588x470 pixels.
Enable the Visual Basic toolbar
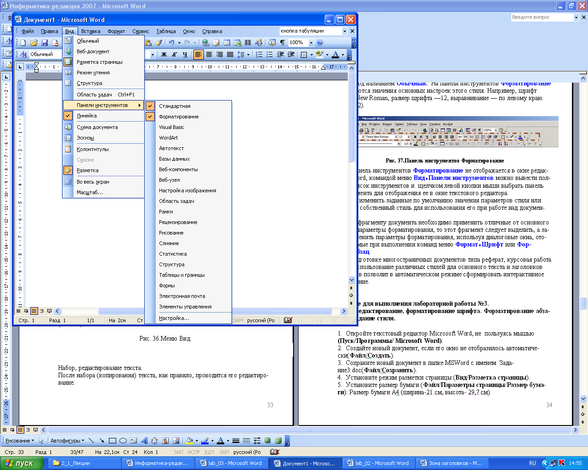[x=188, y=127]
